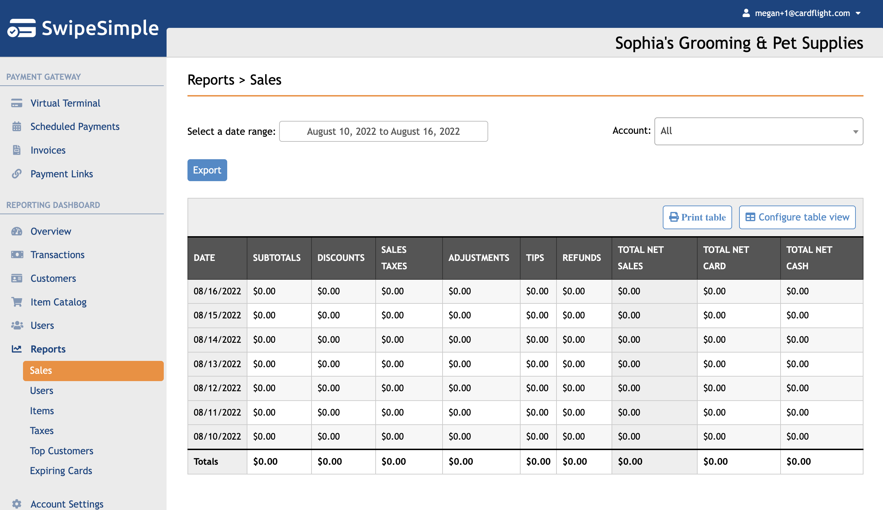
Task: Select the Transactions cash icon
Action: pyautogui.click(x=17, y=255)
